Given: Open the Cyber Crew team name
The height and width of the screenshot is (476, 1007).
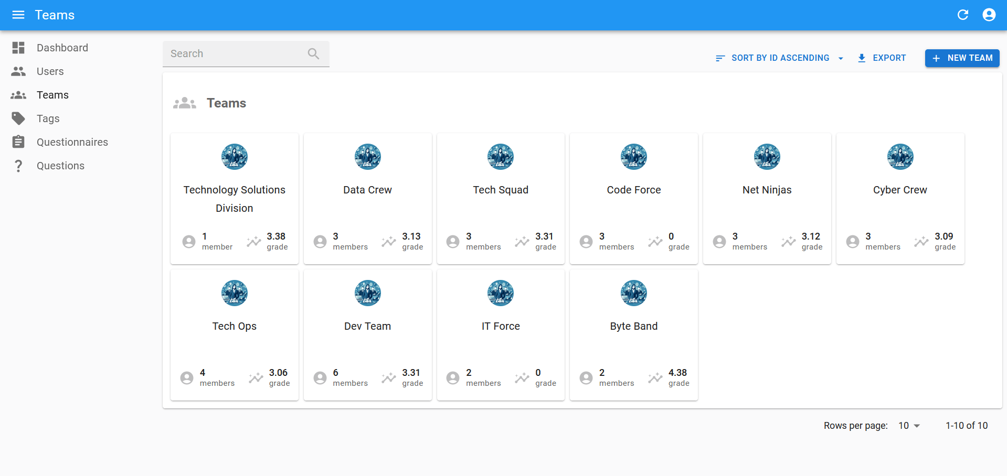Looking at the screenshot, I should click(900, 190).
